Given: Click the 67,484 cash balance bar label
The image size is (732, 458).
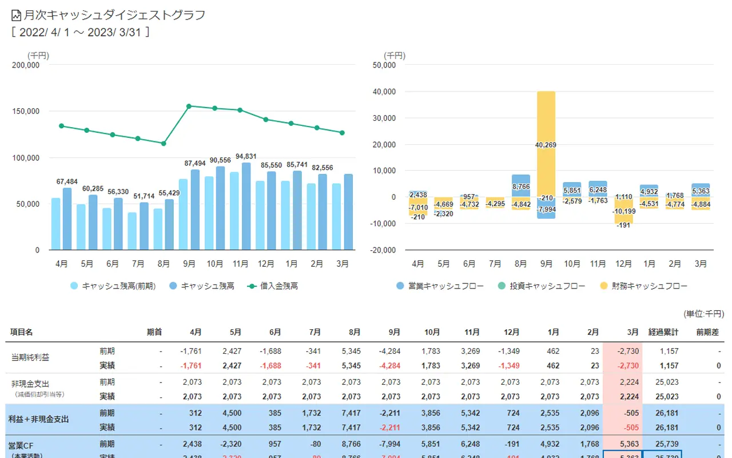Looking at the screenshot, I should click(x=67, y=181).
